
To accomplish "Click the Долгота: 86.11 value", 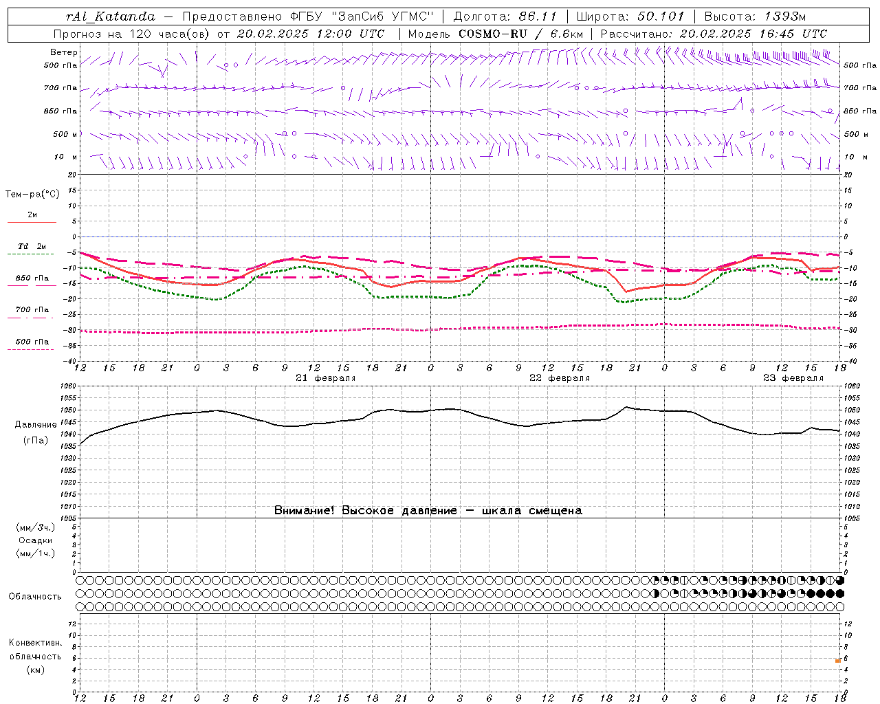I will [505, 16].
